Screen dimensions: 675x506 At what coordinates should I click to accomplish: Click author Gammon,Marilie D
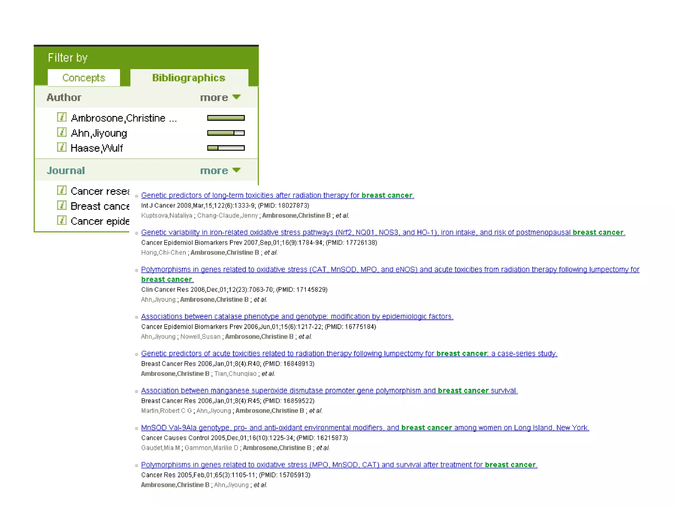pos(211,448)
